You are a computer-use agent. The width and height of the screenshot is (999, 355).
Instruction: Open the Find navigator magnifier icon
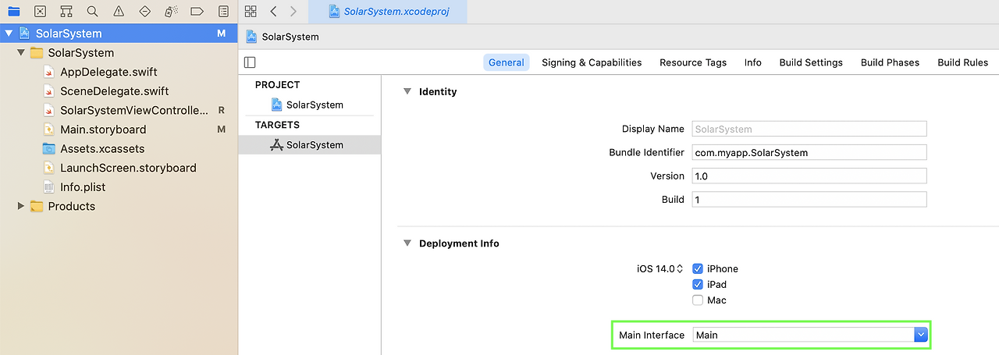(93, 12)
